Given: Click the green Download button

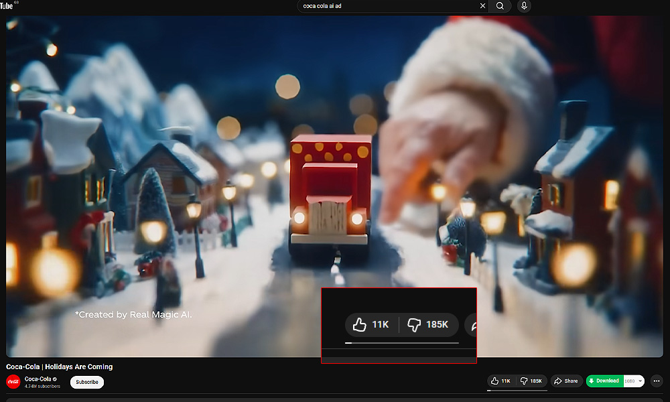Looking at the screenshot, I should [x=604, y=381].
